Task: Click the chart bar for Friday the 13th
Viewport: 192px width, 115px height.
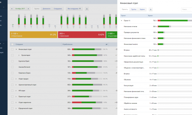Action: coord(86,20)
